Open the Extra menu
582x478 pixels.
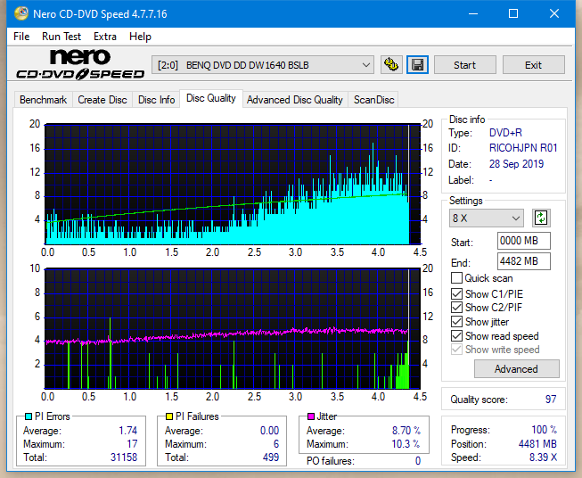[x=105, y=37]
